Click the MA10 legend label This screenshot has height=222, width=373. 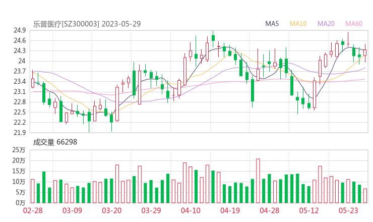tap(298, 24)
